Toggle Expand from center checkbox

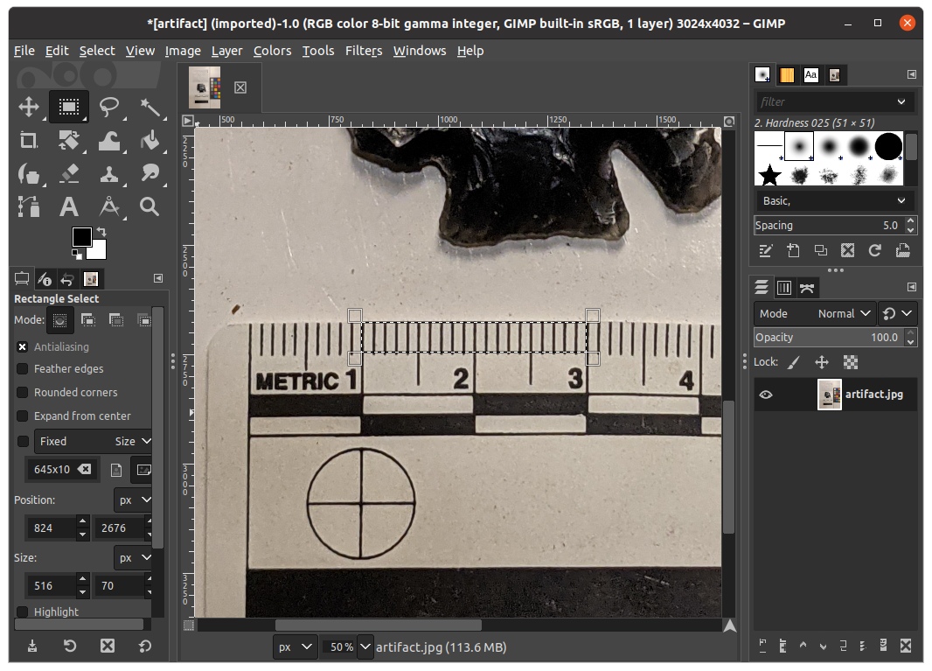(x=23, y=416)
